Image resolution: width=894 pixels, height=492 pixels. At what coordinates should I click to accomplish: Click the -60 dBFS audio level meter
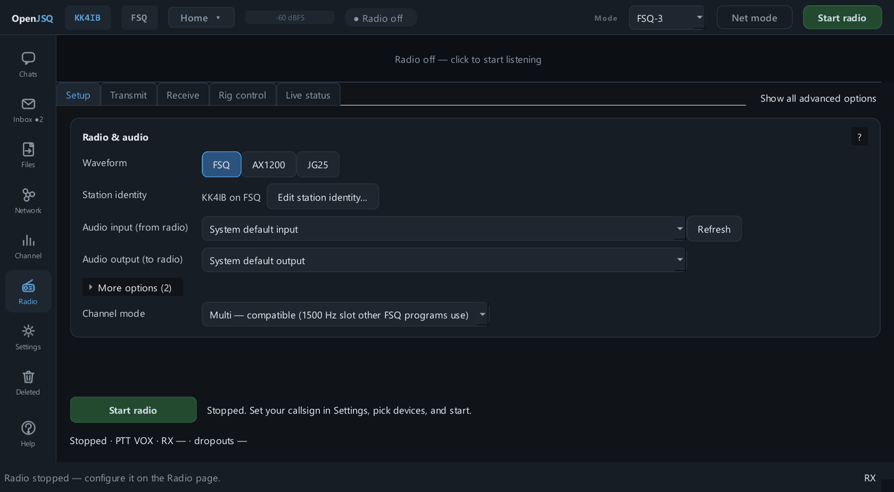pos(290,17)
